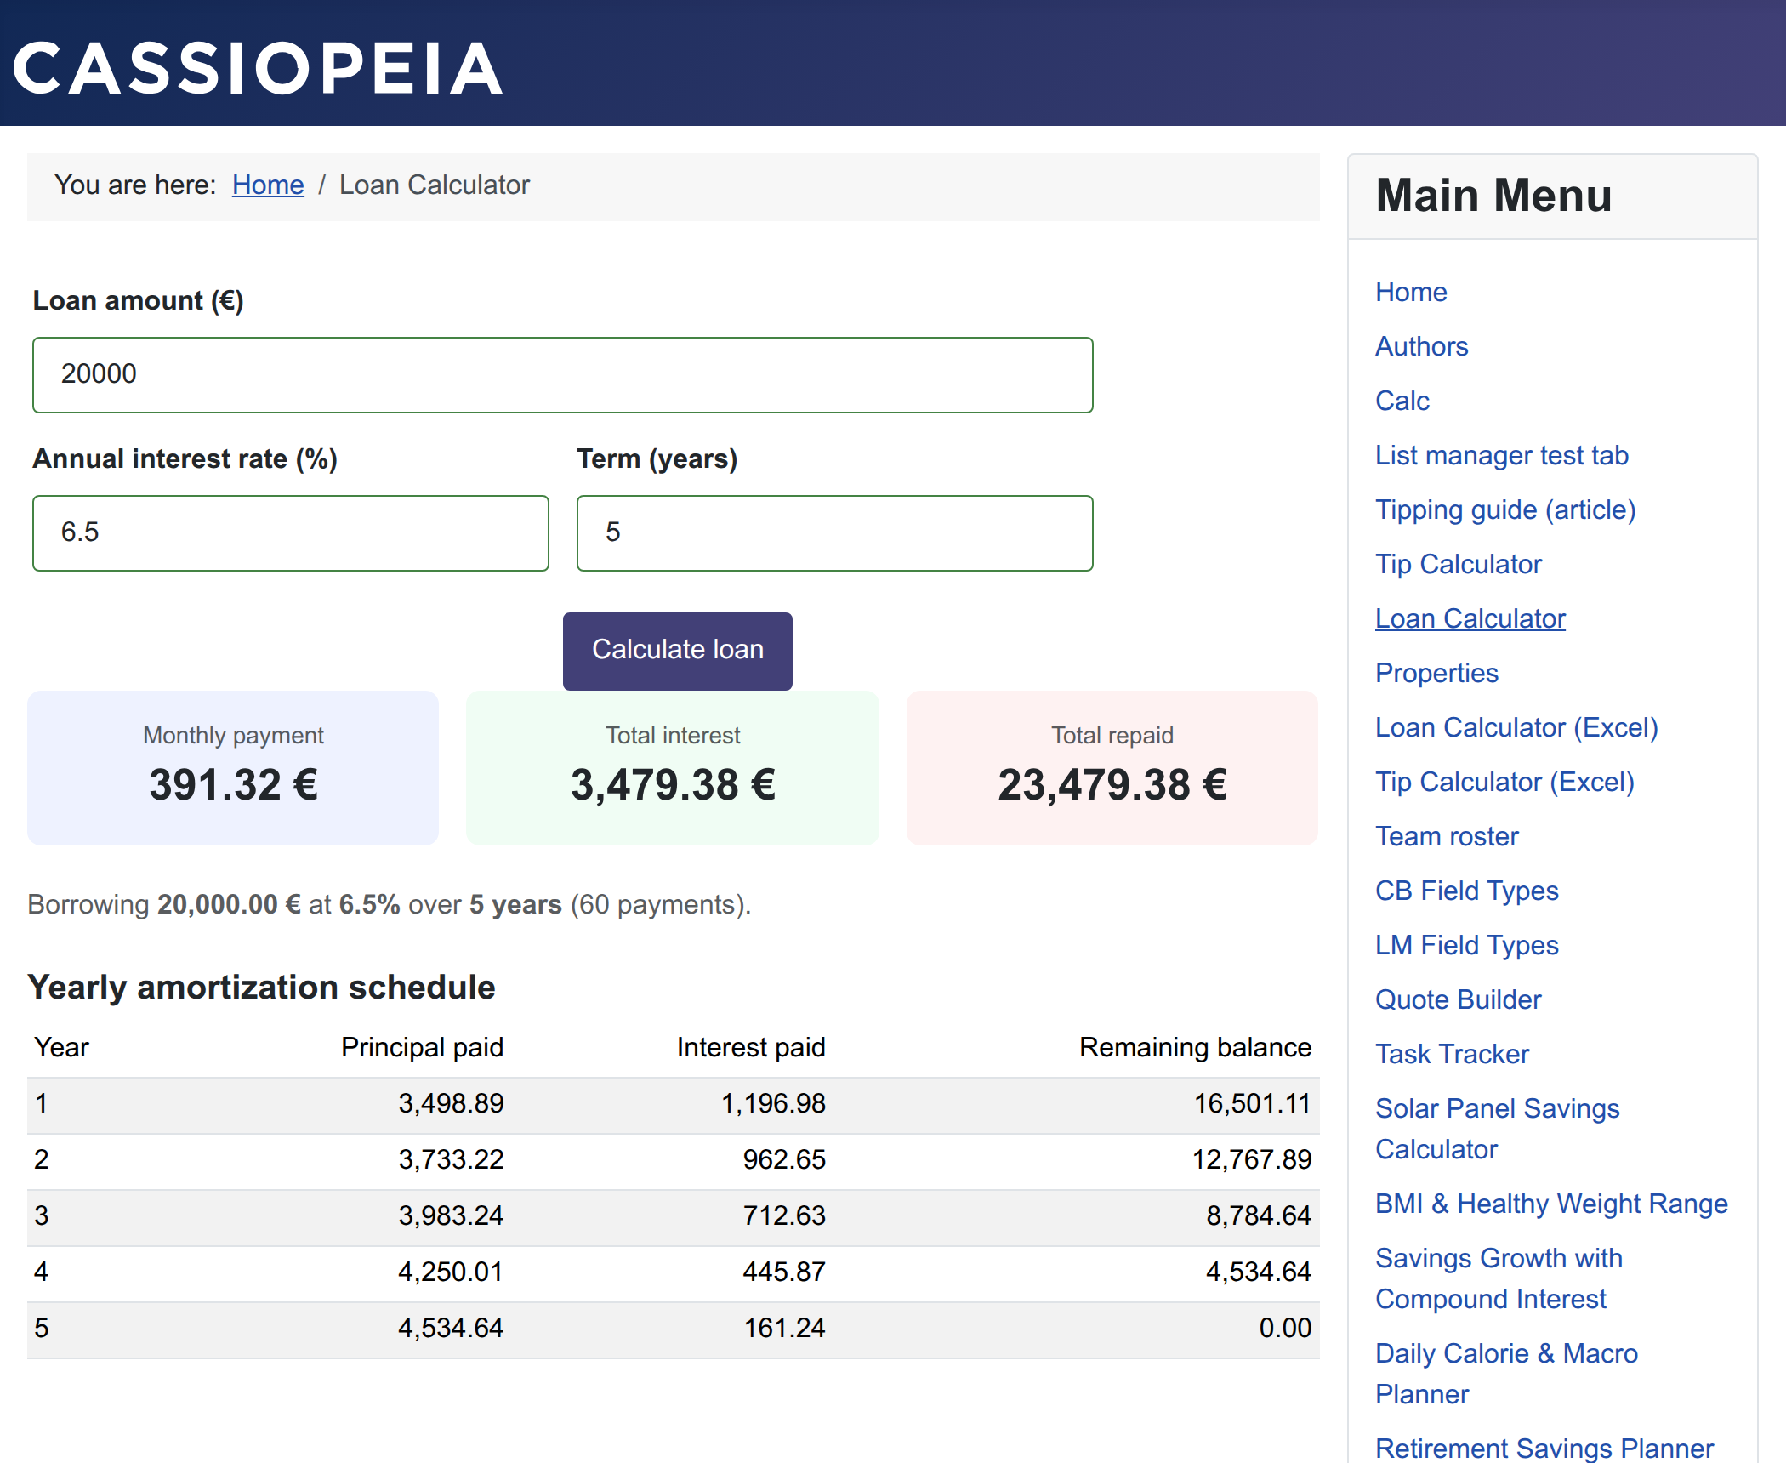Focus the Loan amount input field
The height and width of the screenshot is (1463, 1786).
(562, 374)
